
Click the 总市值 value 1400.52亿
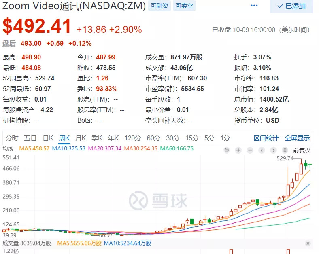[x=274, y=99]
